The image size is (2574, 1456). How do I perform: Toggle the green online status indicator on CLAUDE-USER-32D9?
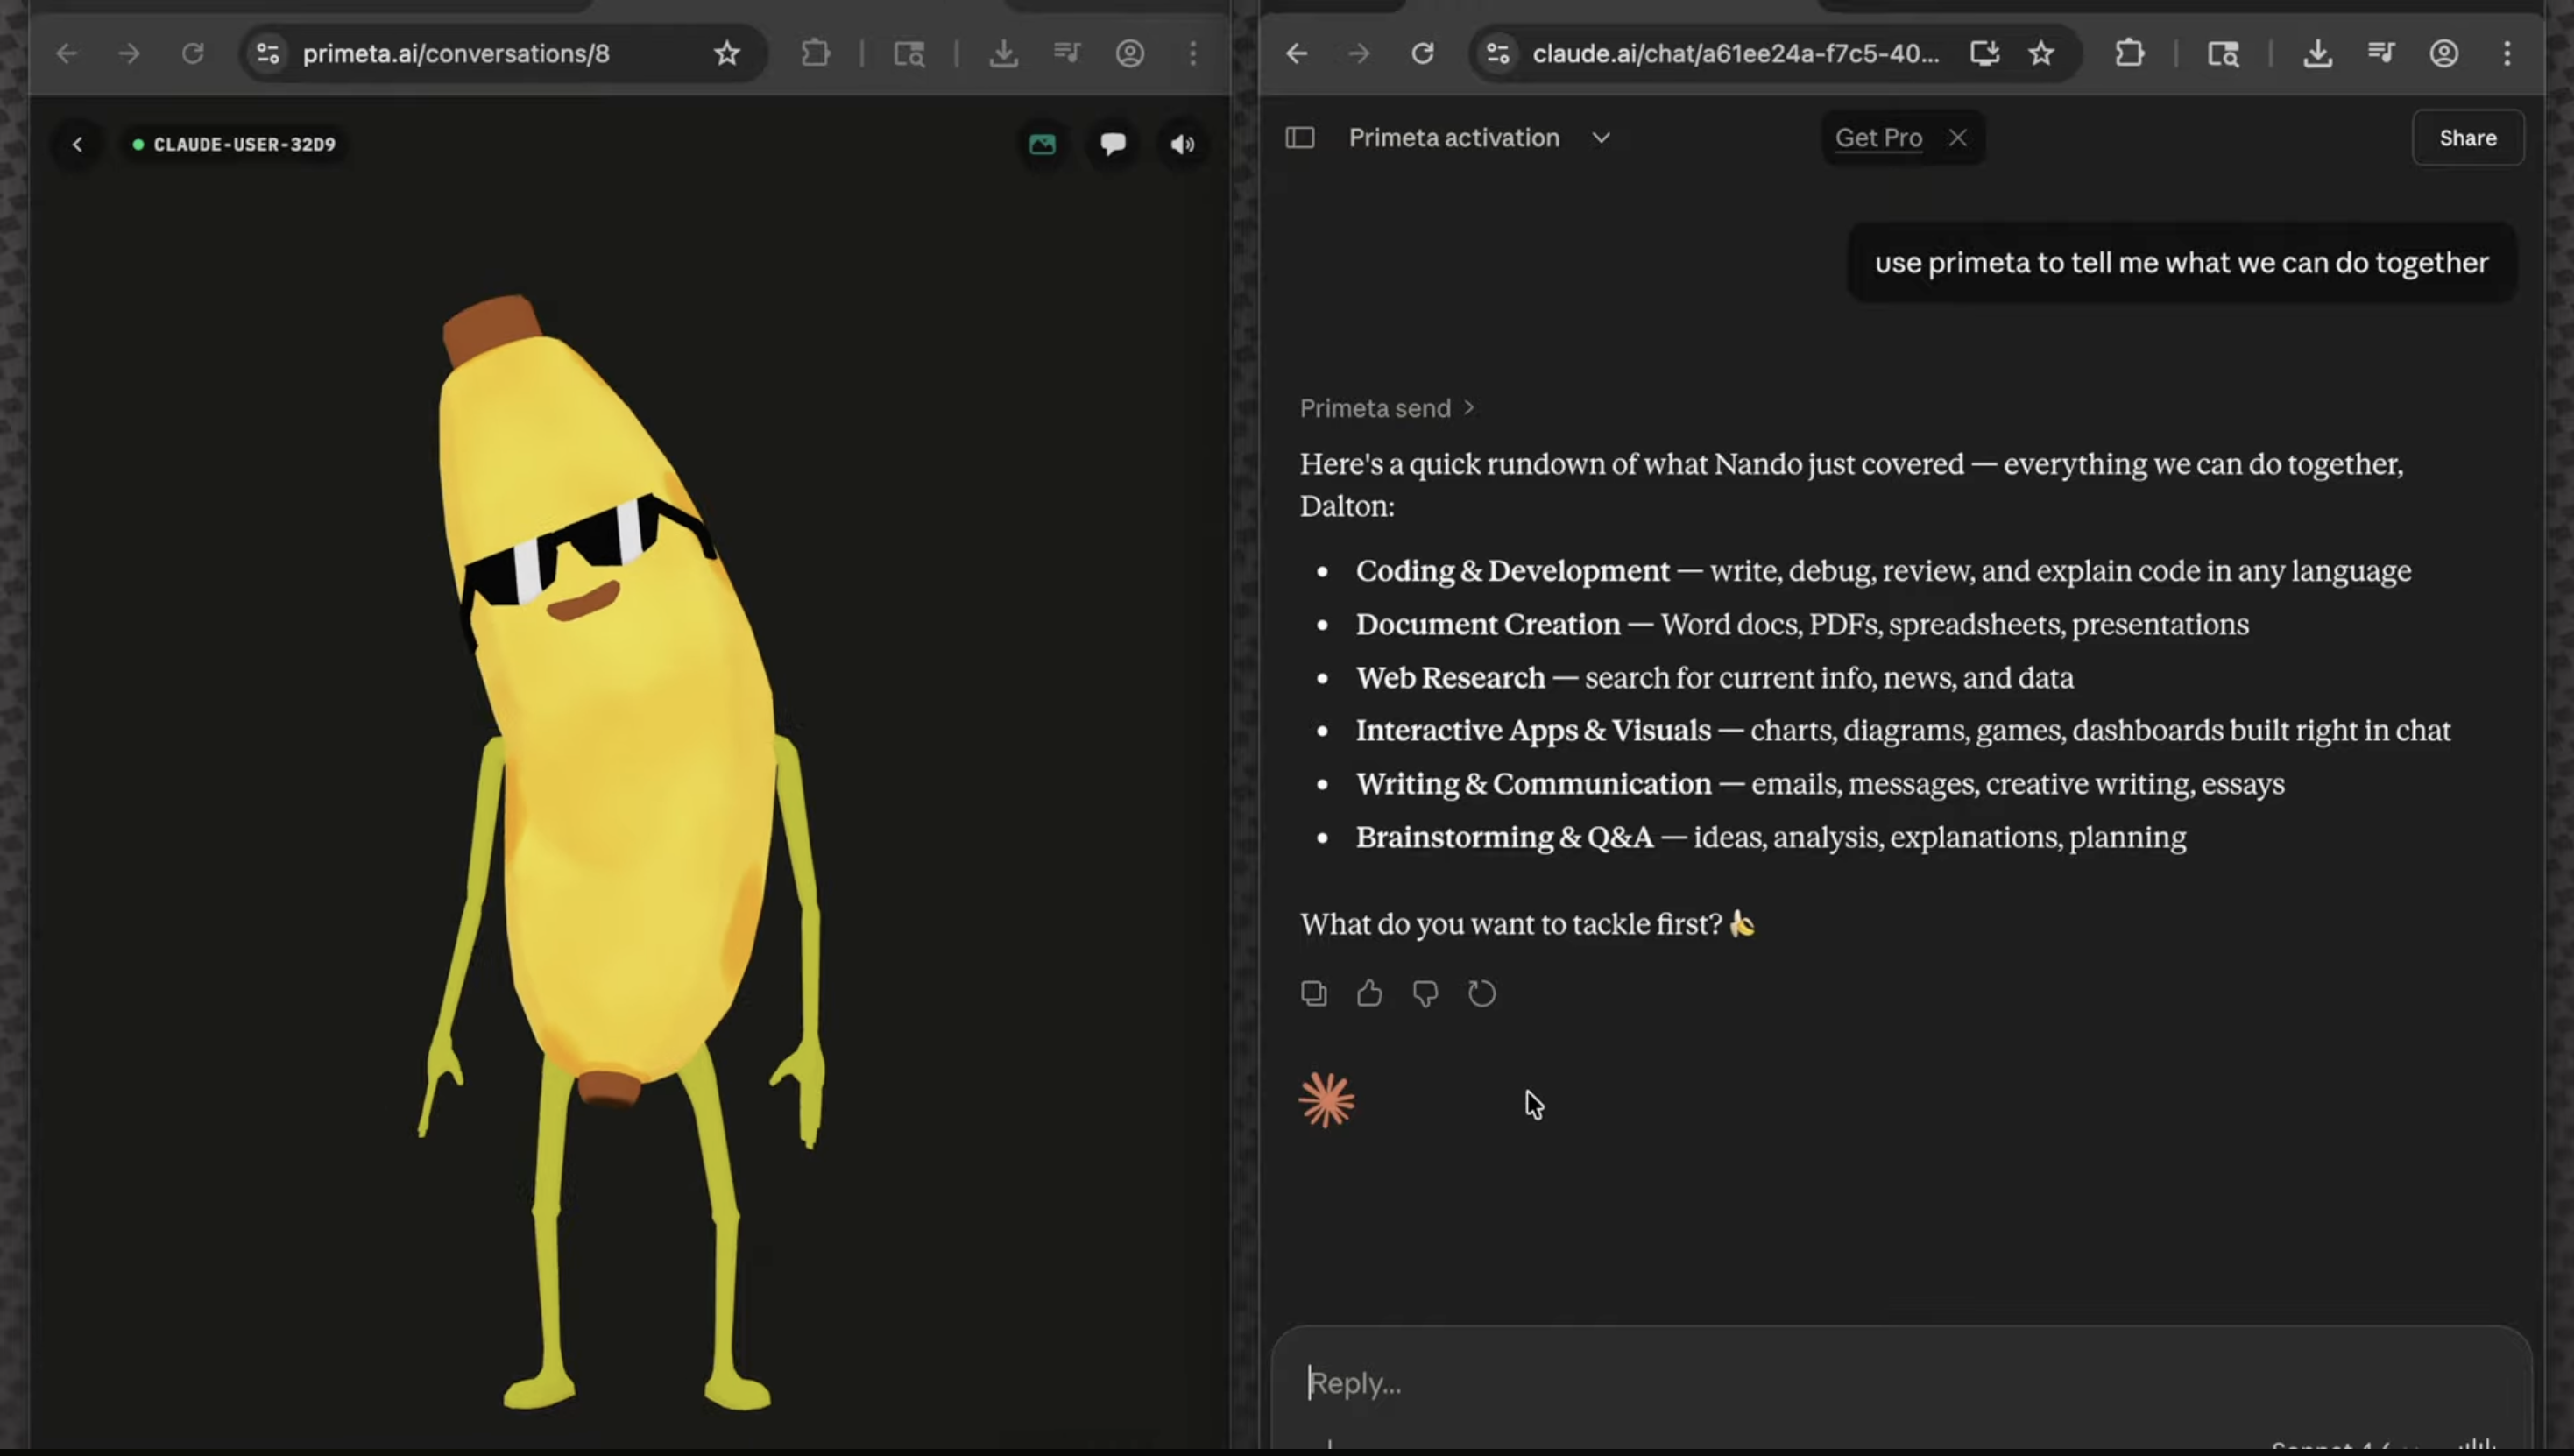[138, 144]
